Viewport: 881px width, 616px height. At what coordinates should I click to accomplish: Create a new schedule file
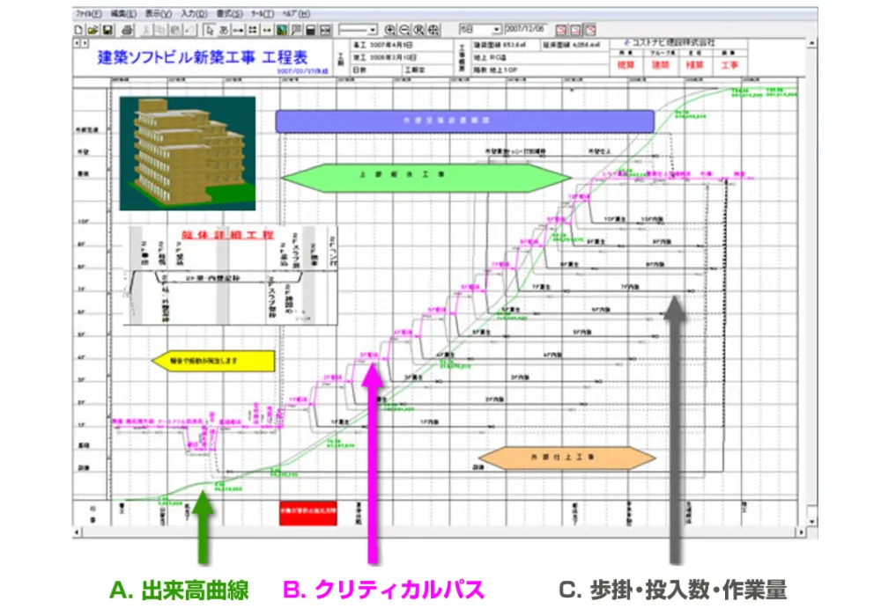(x=78, y=27)
